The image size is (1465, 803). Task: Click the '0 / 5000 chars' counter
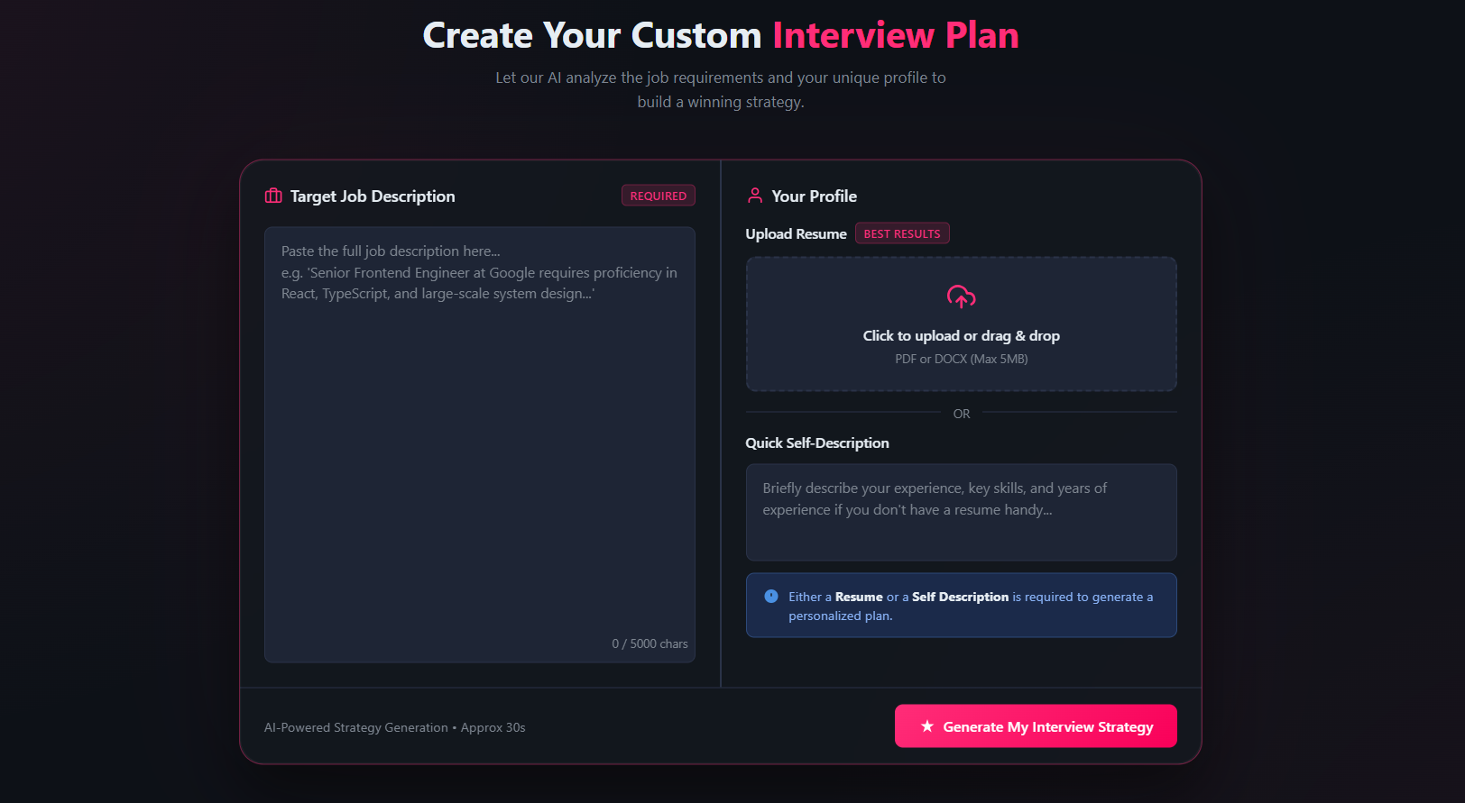650,643
